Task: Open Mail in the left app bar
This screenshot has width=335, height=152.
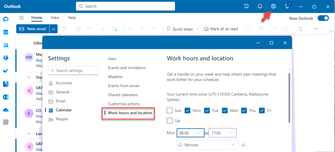Action: (6, 19)
